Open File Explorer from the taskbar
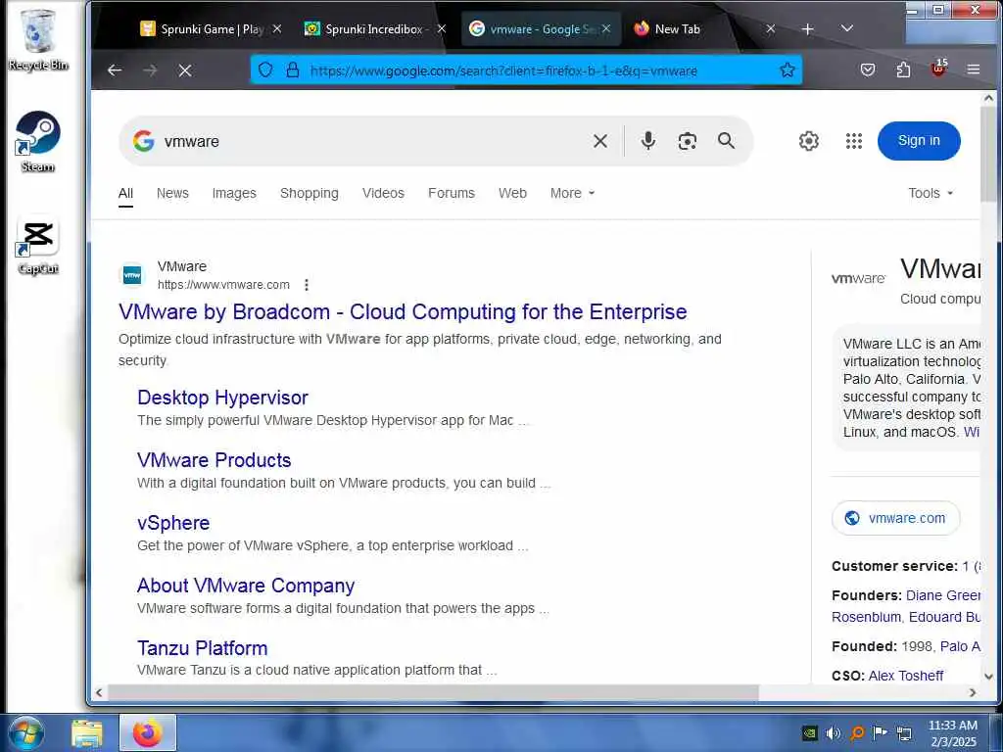The image size is (1003, 752). pyautogui.click(x=86, y=733)
